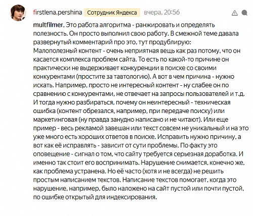Click the red letter "f" in the username
This screenshot has width=253, height=216.
(34, 12)
